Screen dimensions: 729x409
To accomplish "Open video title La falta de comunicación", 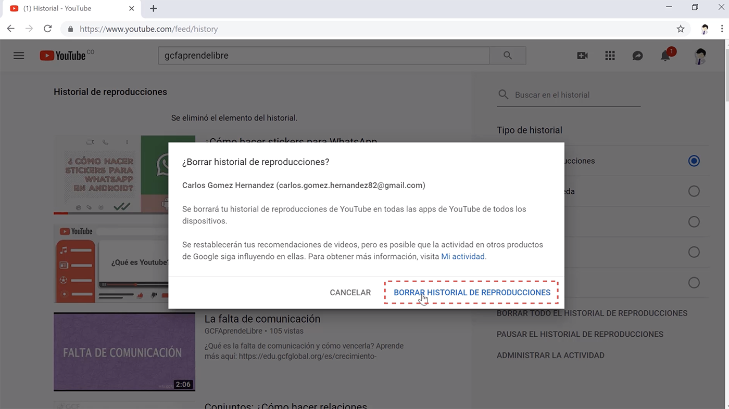I will tap(262, 319).
